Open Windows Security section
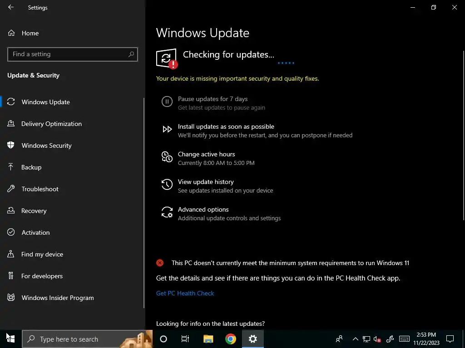 click(x=73, y=145)
